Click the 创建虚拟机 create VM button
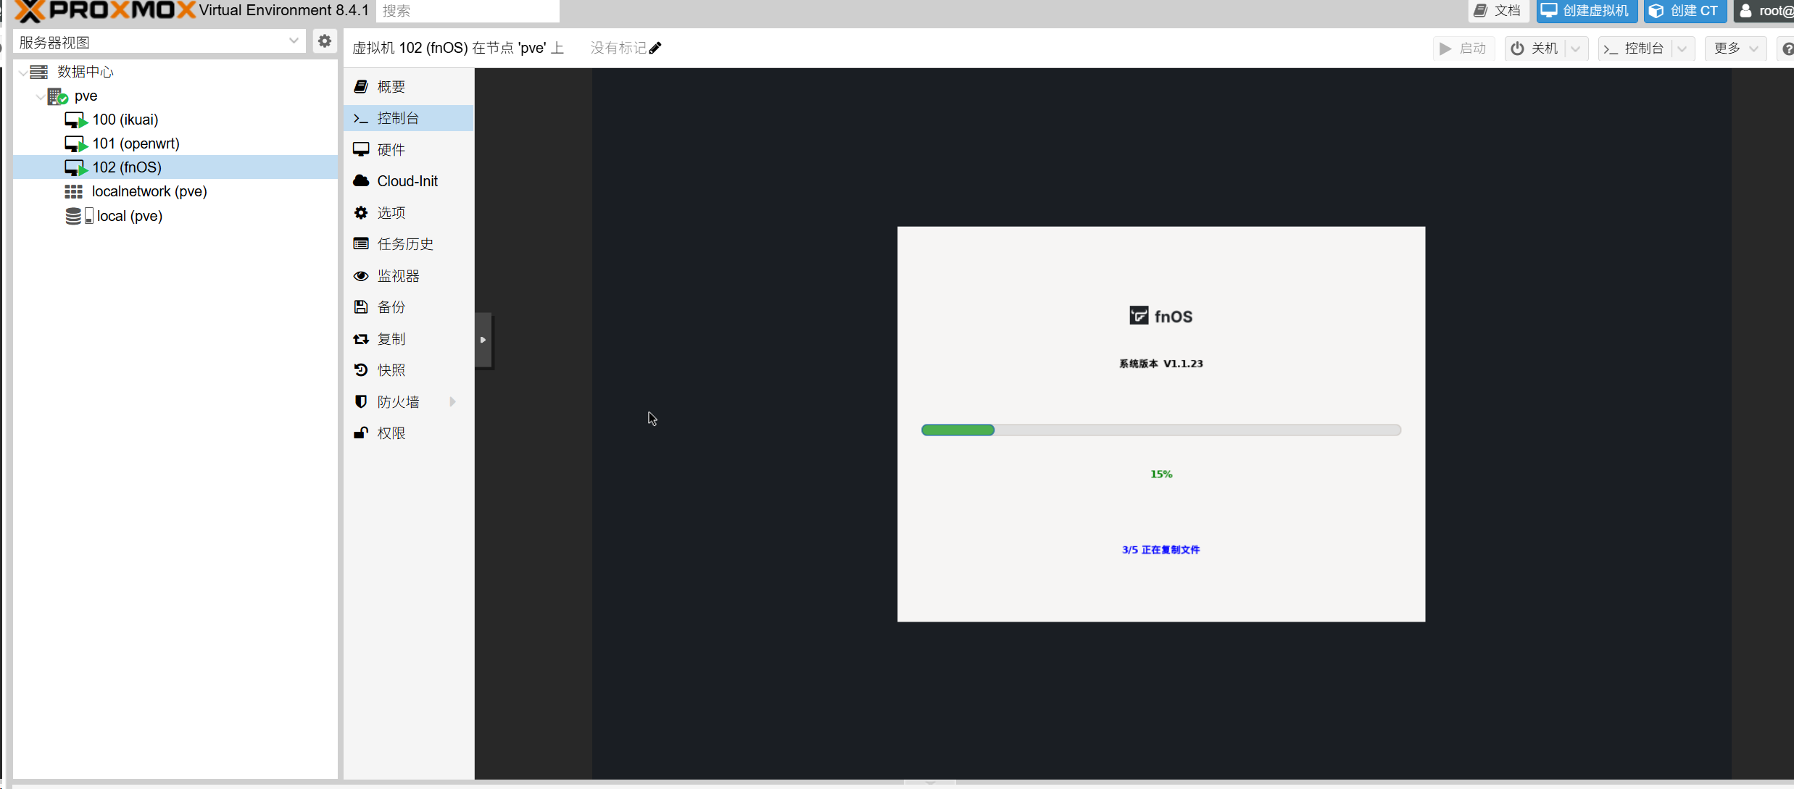The image size is (1794, 789). [1586, 11]
